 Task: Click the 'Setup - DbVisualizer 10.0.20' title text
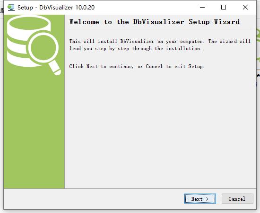click(x=56, y=8)
